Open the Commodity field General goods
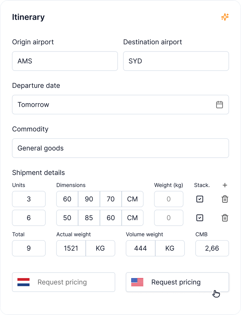The width and height of the screenshot is (241, 315). (120, 148)
